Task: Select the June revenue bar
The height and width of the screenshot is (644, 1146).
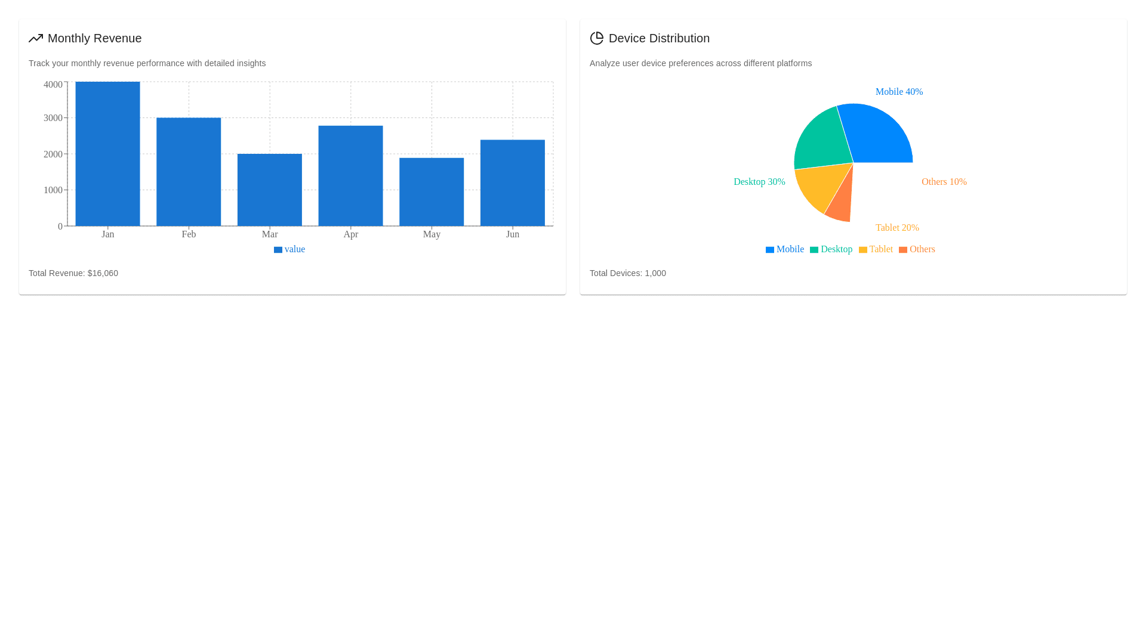Action: [x=513, y=183]
